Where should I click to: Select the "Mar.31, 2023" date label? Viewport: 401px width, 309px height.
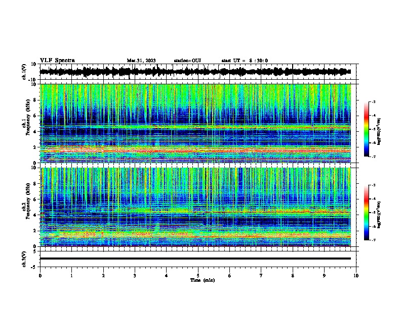point(141,61)
